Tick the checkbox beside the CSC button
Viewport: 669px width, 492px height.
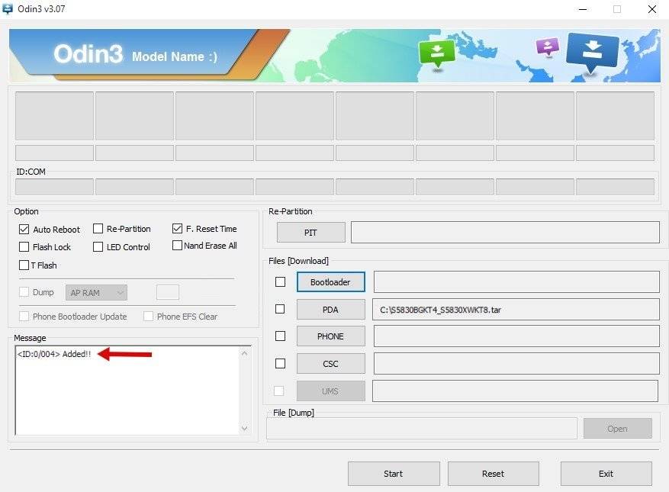280,363
